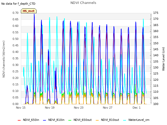Click the 'Water Level (cm)' axis label
The image size is (167, 125).
pyautogui.click(x=163, y=59)
